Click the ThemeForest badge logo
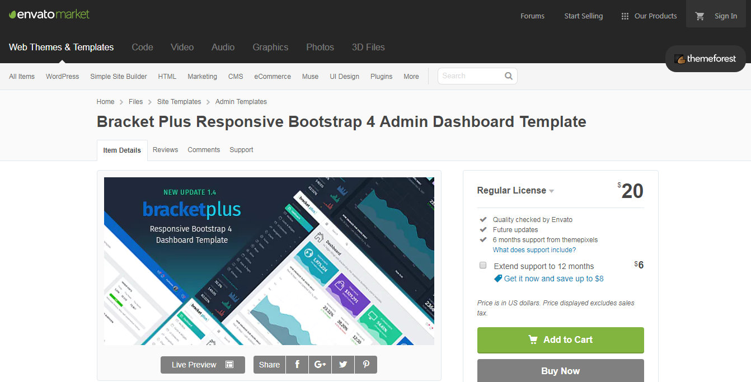751x382 pixels. click(705, 59)
